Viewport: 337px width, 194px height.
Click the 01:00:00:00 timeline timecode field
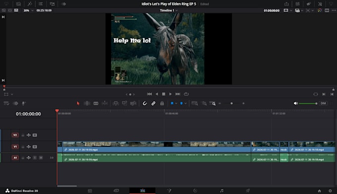[28, 114]
